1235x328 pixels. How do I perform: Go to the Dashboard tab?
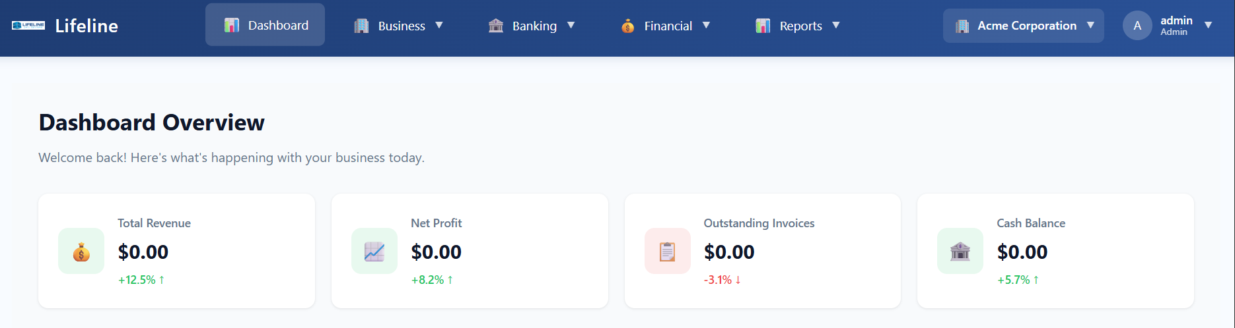[265, 25]
